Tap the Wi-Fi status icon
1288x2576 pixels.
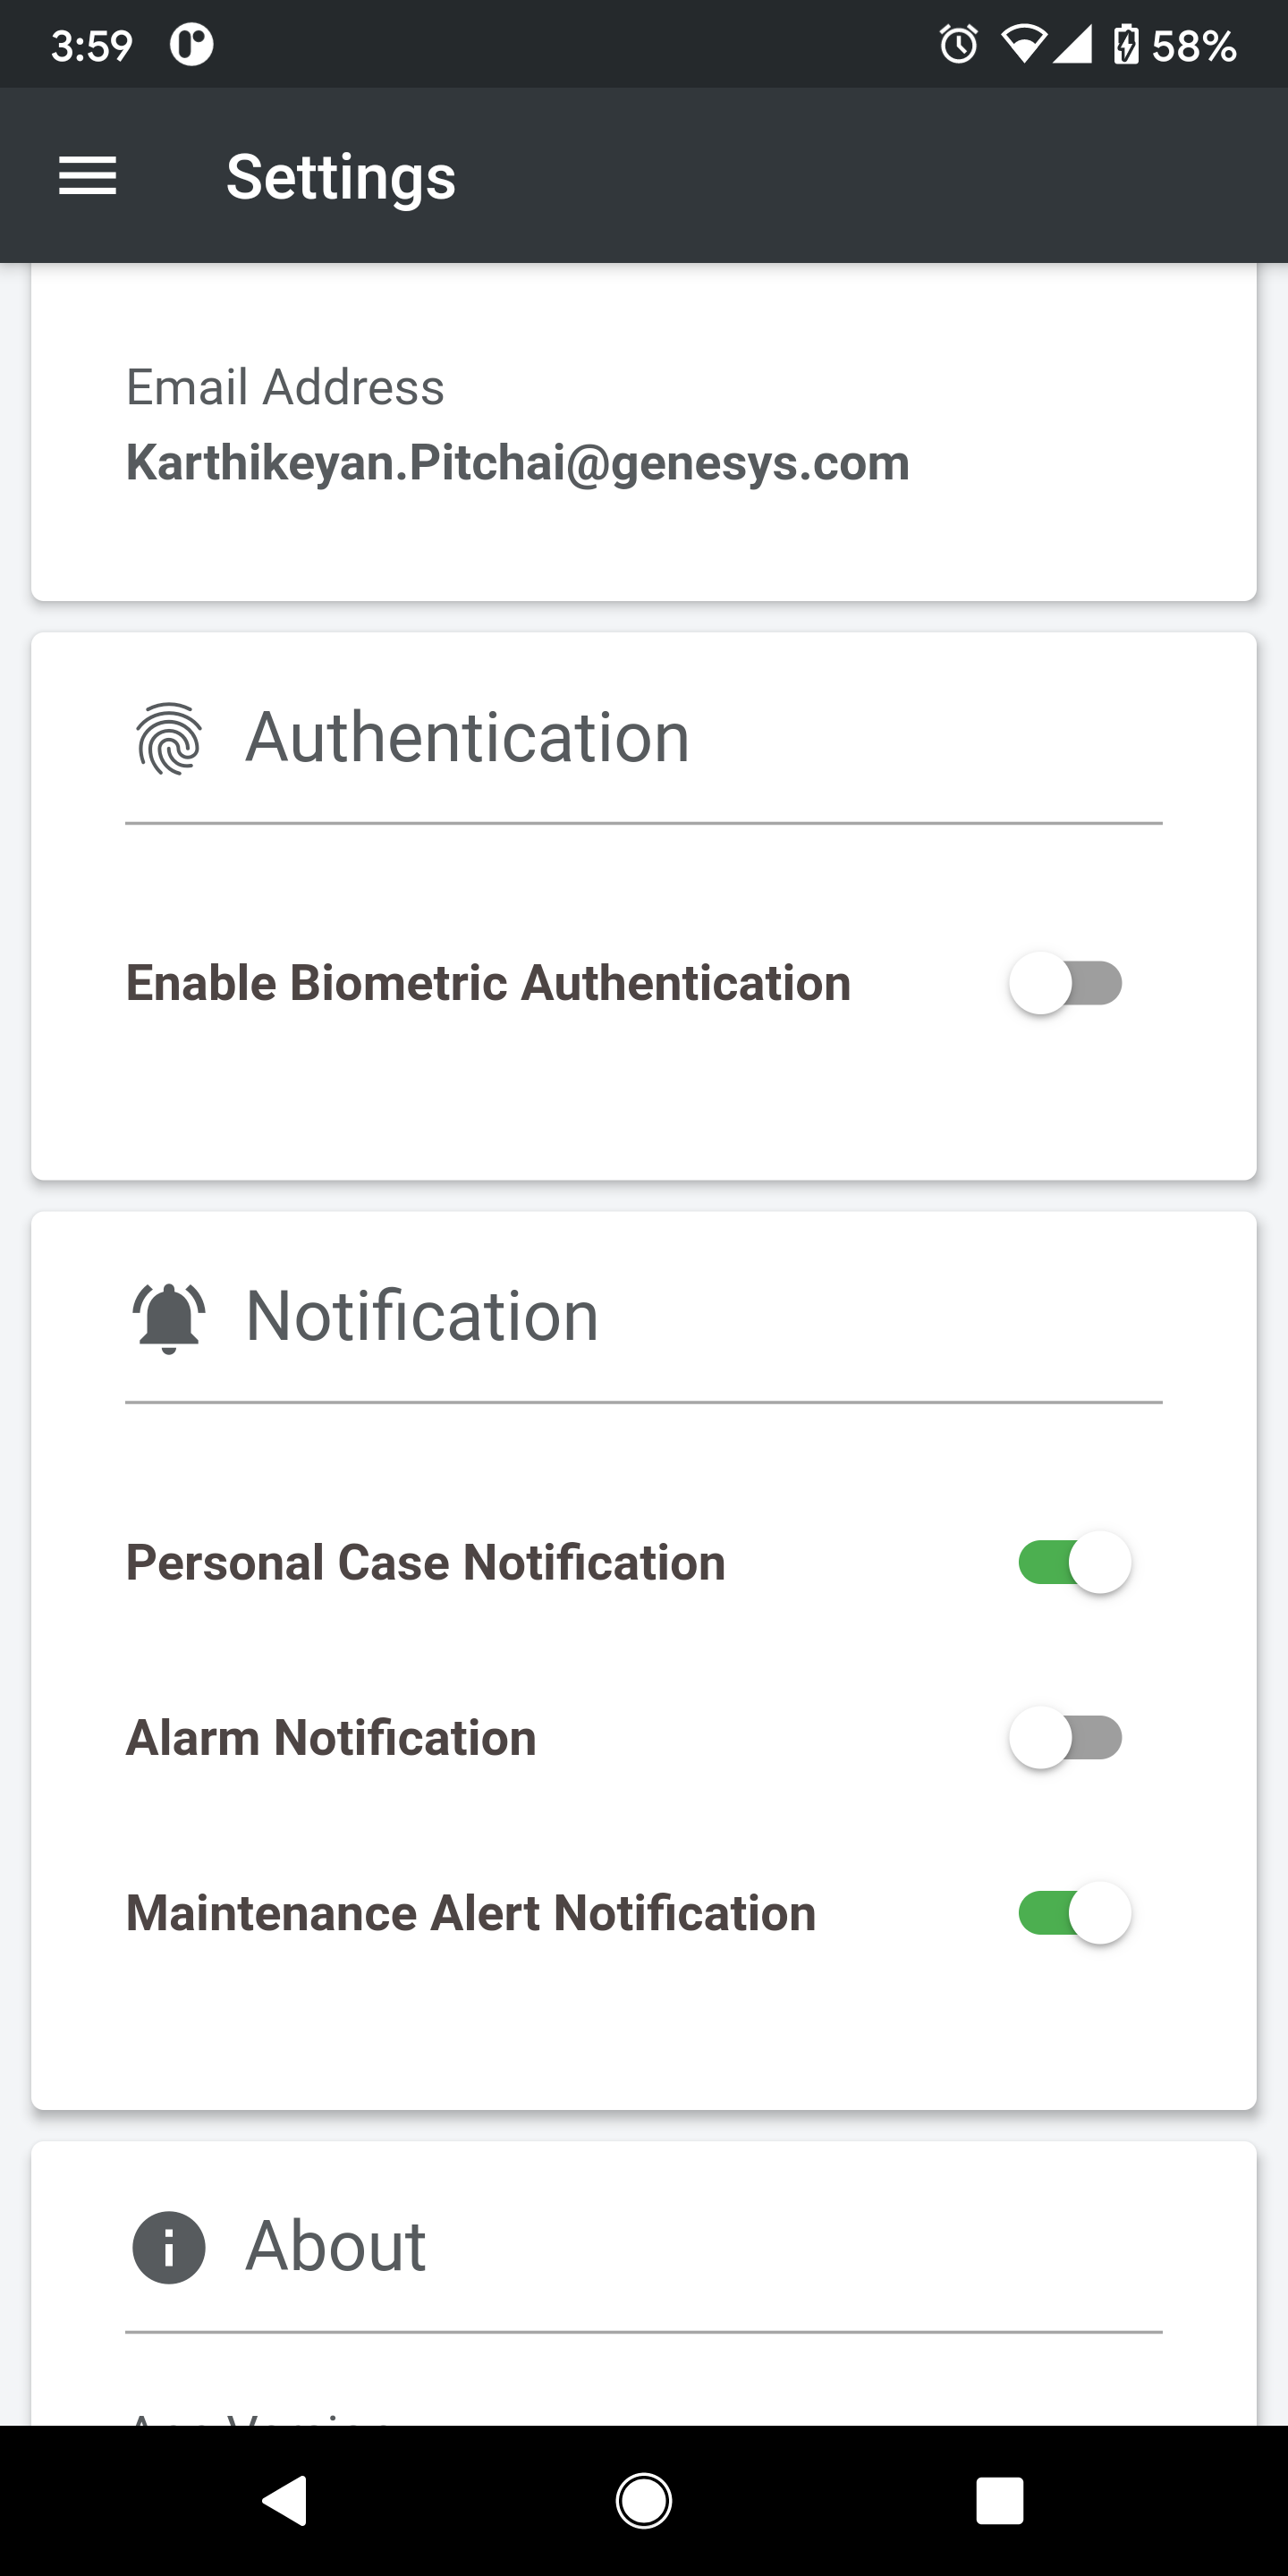pos(1023,45)
